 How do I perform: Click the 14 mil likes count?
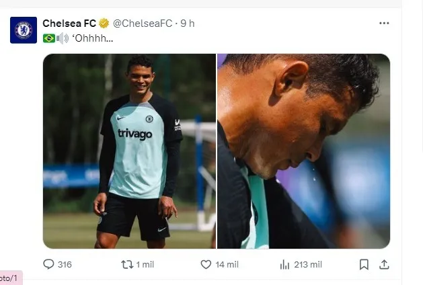tap(227, 264)
